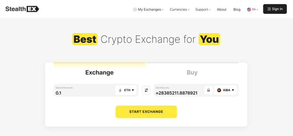293x136 pixels.
Task: Click the US flag language icon
Action: (x=249, y=9)
